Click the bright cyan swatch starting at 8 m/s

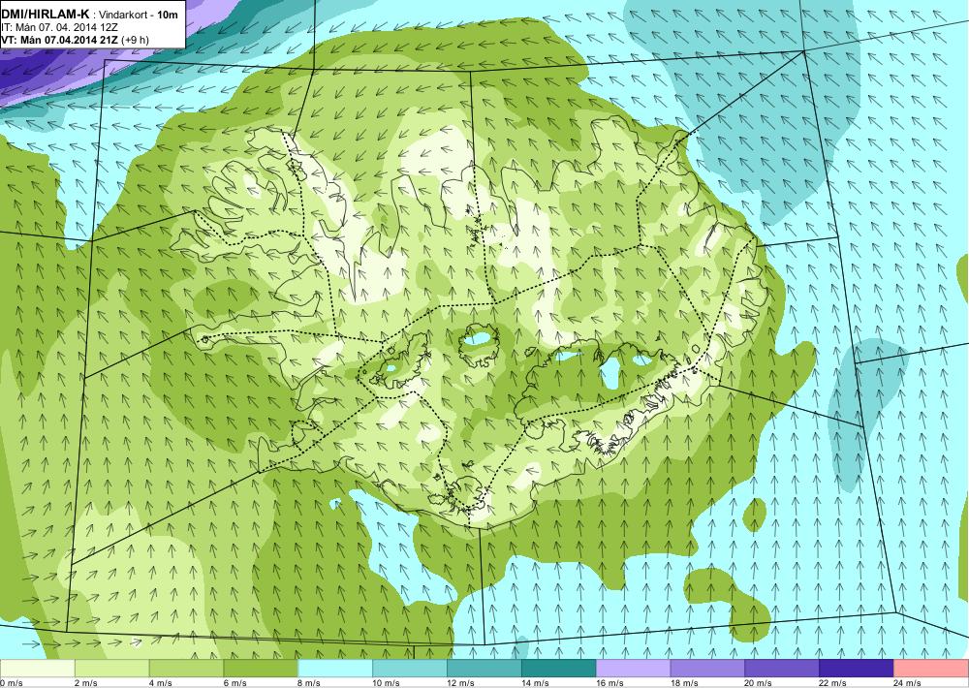tap(335, 669)
